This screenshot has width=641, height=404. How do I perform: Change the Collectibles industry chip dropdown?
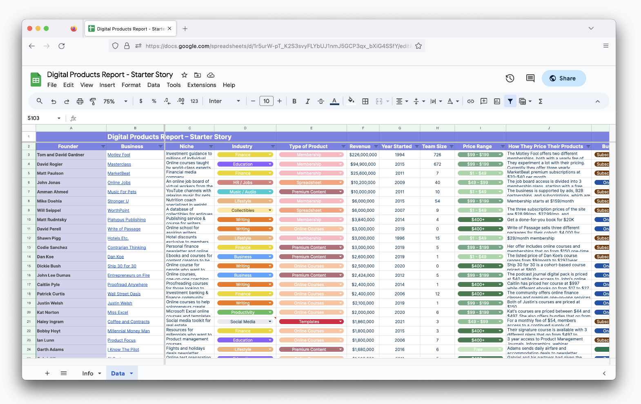[270, 211]
